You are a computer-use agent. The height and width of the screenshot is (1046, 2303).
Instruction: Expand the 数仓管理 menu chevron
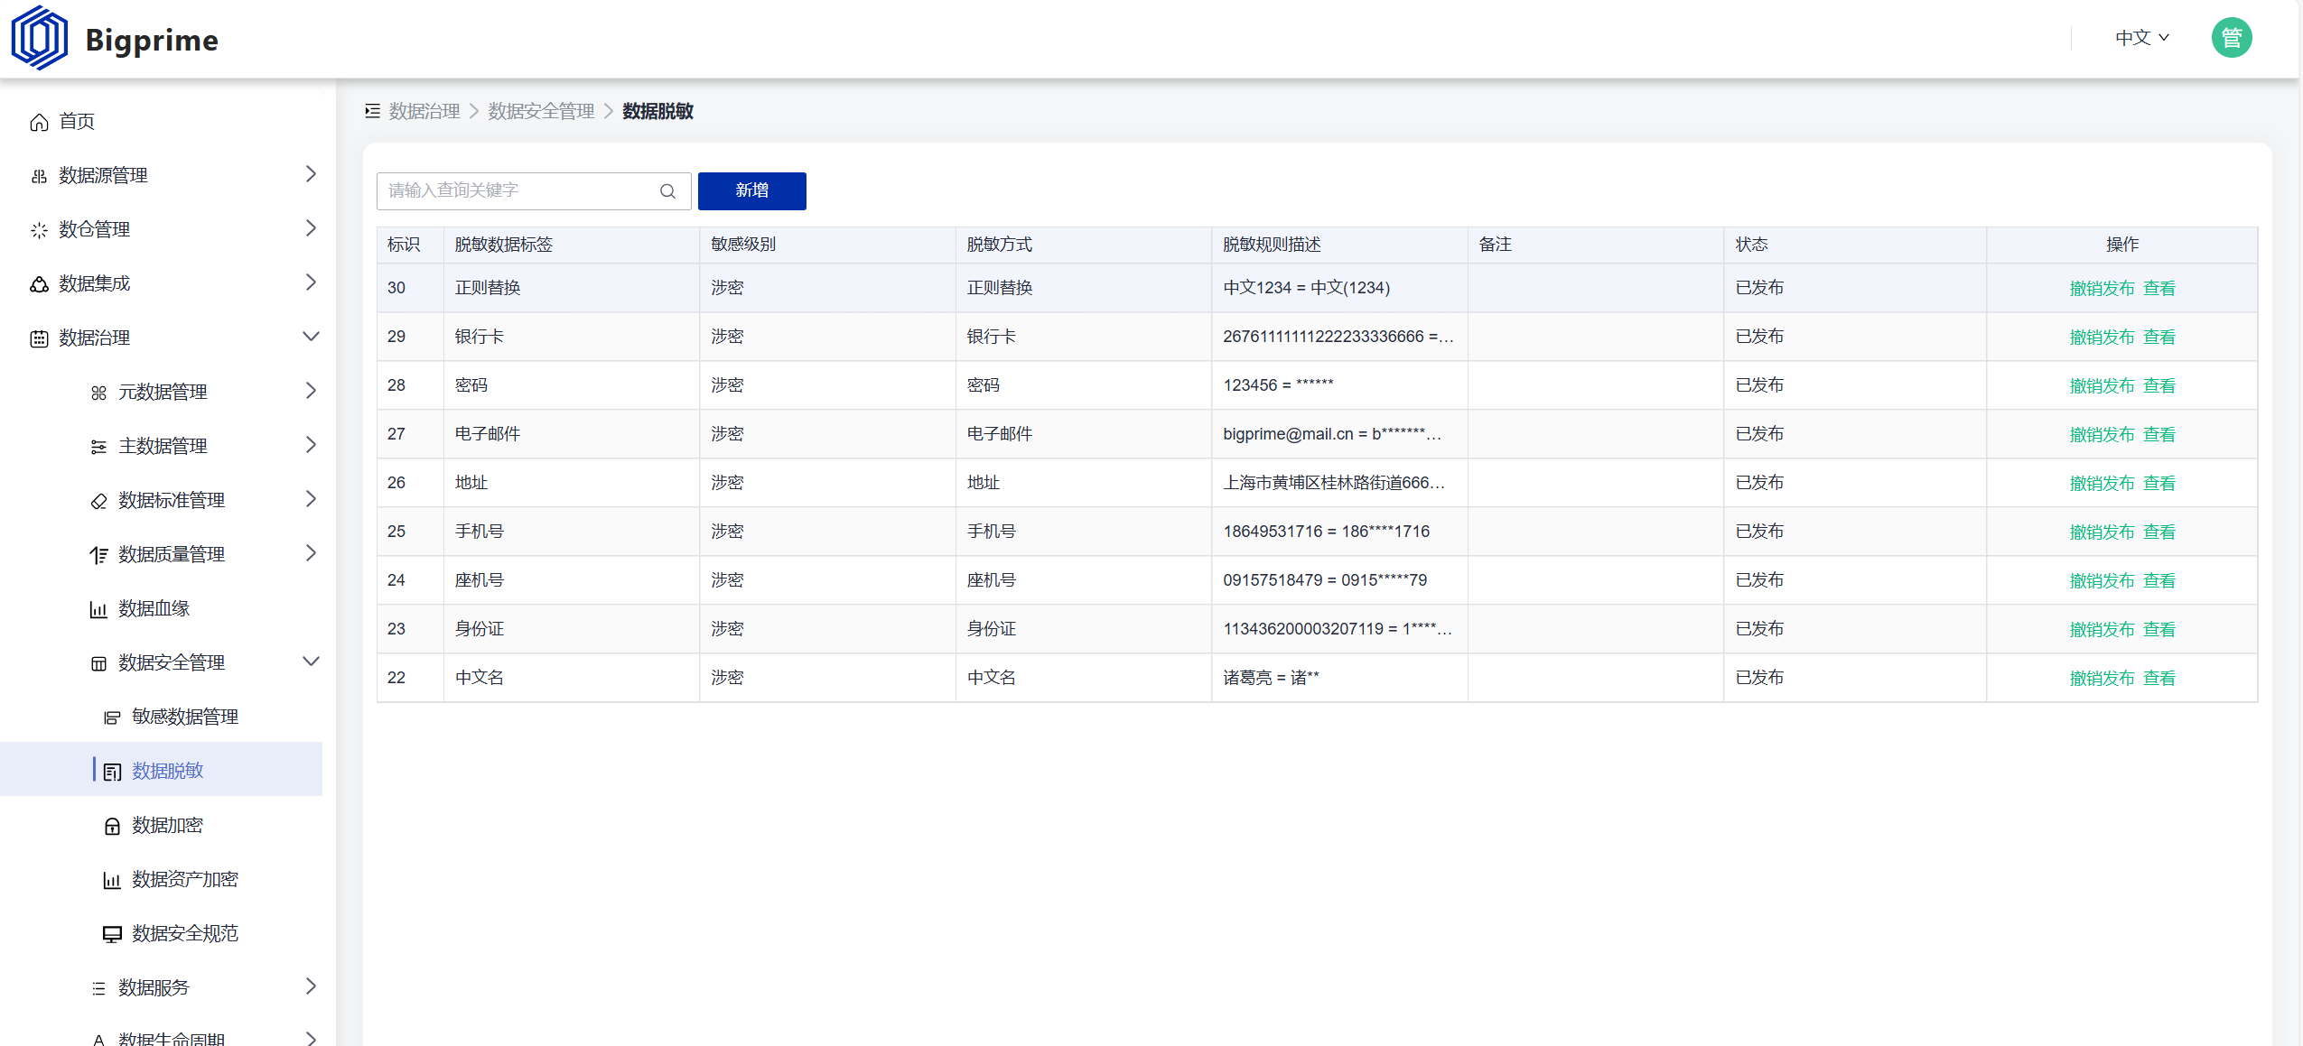tap(311, 227)
